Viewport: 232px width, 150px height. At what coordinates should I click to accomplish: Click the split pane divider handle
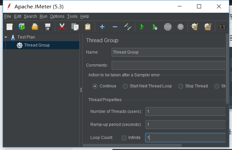coord(81,90)
